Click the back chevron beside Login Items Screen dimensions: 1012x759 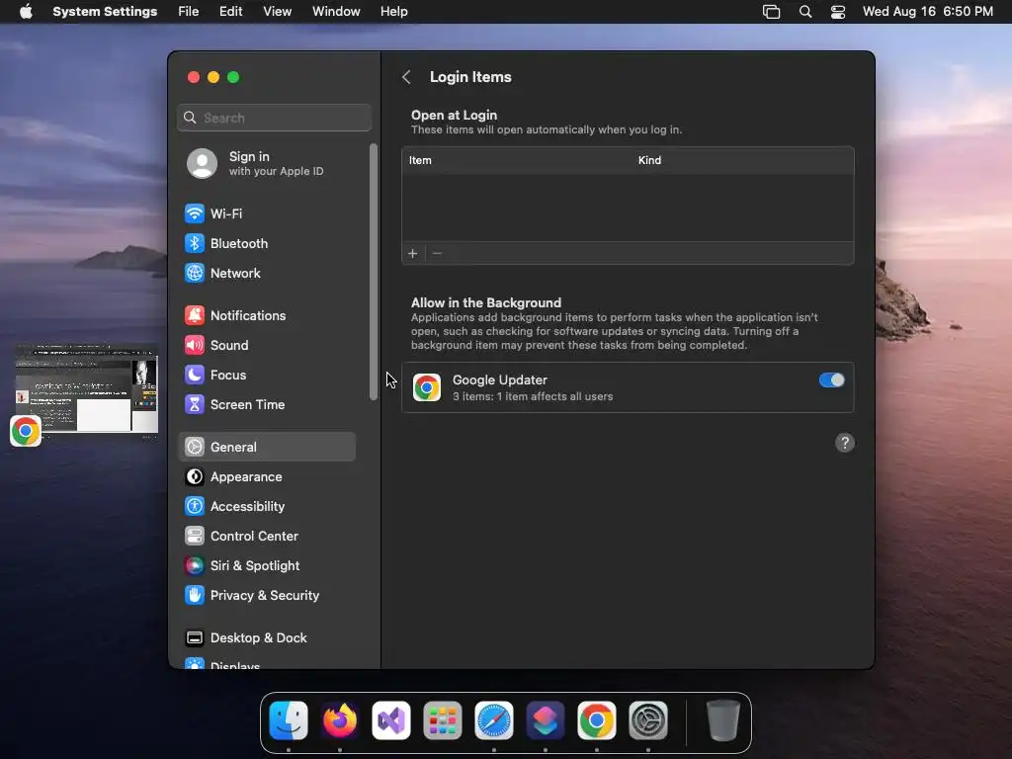pyautogui.click(x=406, y=77)
